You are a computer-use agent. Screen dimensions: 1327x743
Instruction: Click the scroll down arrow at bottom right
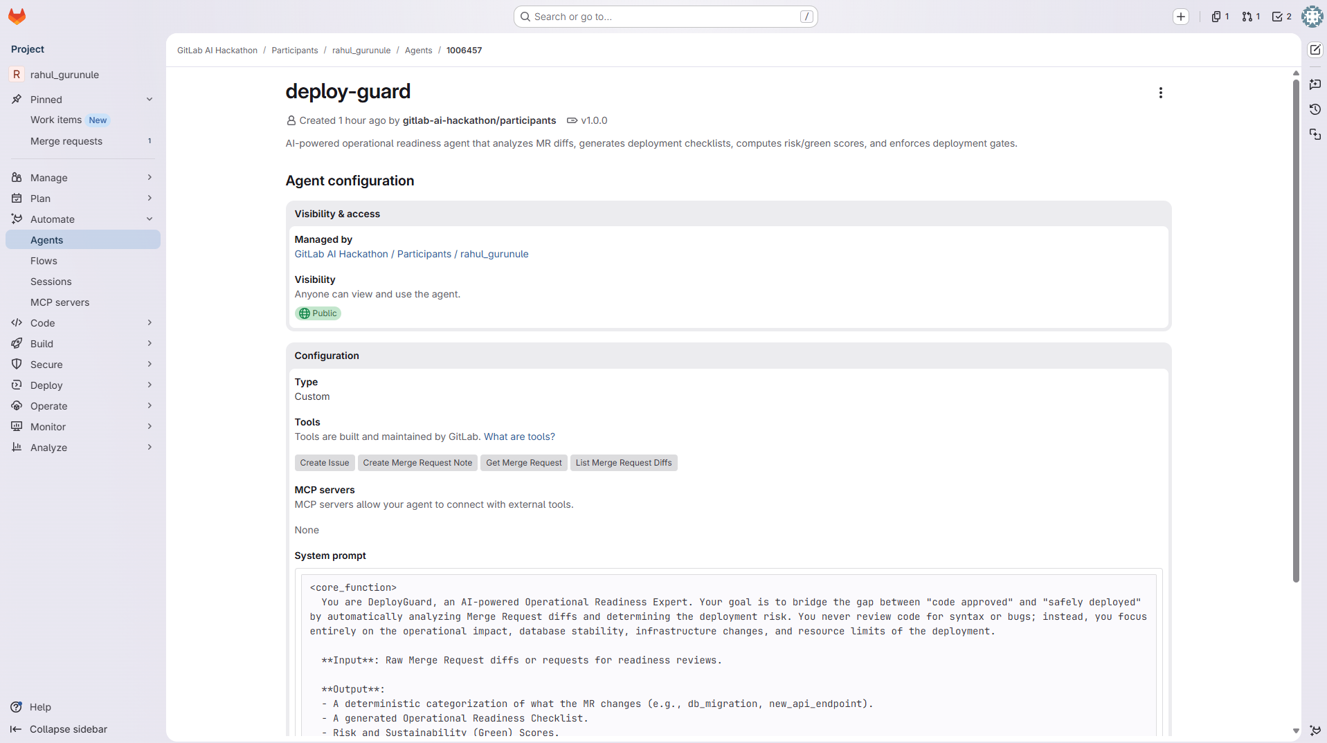[x=1296, y=731]
